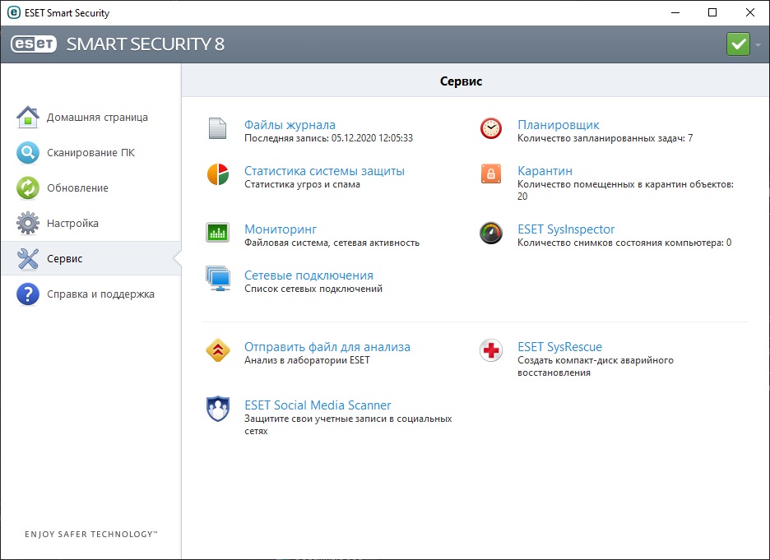Viewport: 770px width, 560px height.
Task: Click the ESET SysInspector gauge icon
Action: [490, 234]
